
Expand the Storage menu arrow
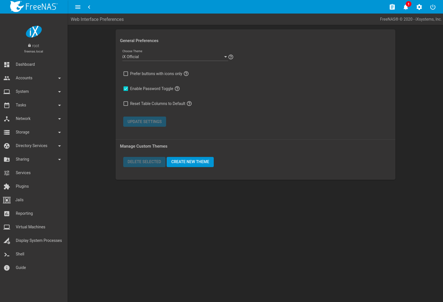pos(59,132)
